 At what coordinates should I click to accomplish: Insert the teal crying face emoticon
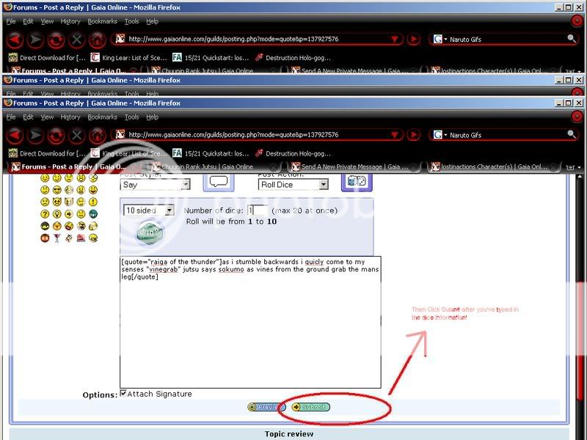(92, 214)
